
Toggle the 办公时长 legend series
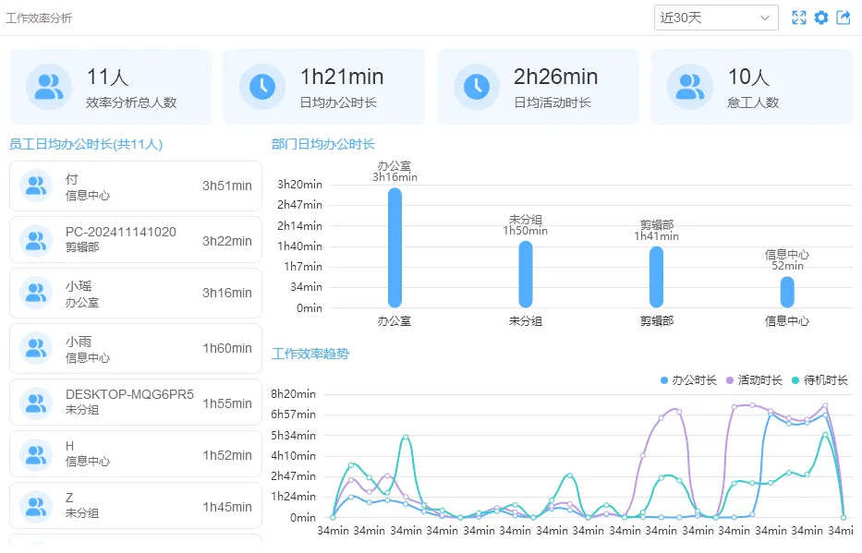pyautogui.click(x=688, y=380)
